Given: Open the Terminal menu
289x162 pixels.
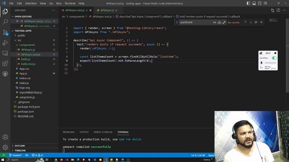Looking at the screenshot, I should click(70, 3).
